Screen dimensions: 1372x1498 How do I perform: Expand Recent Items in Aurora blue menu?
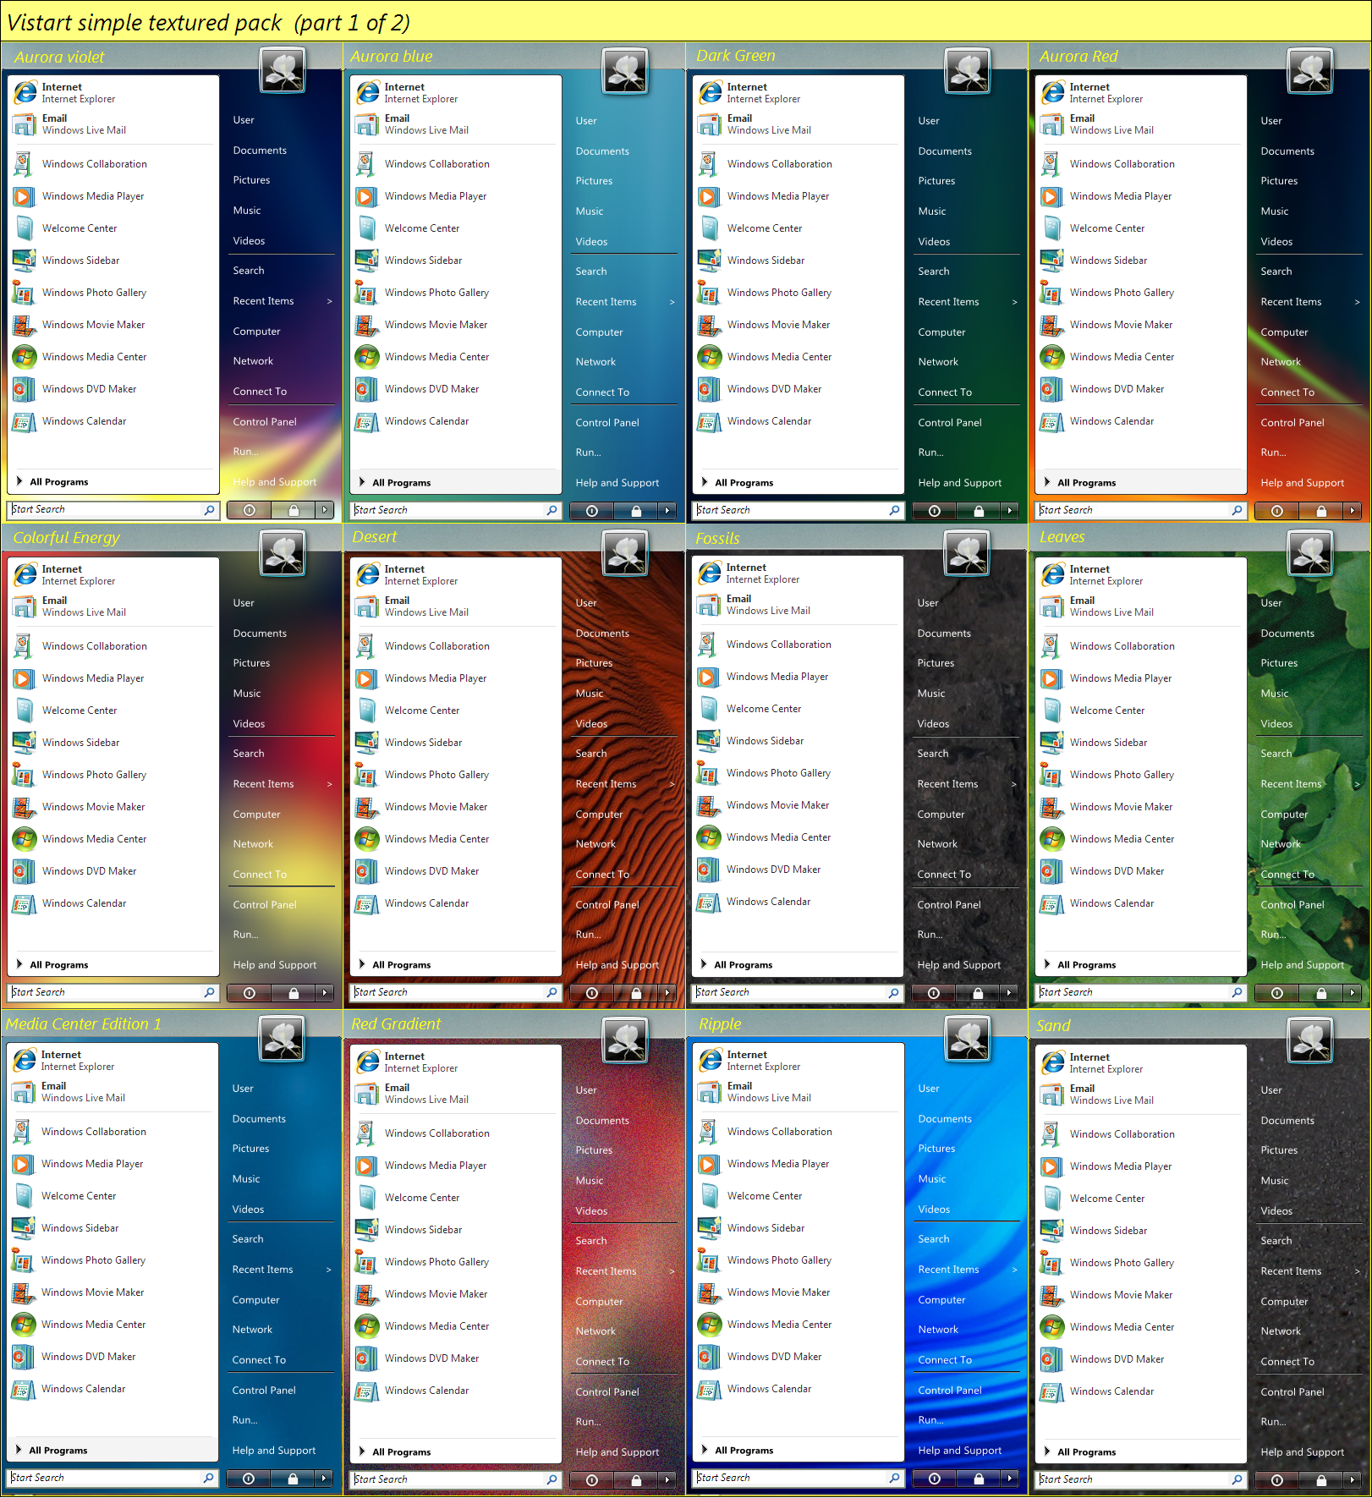tap(625, 302)
